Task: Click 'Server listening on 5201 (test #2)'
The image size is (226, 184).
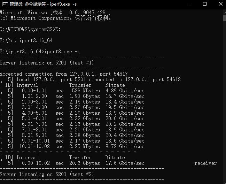Action: click(47, 174)
